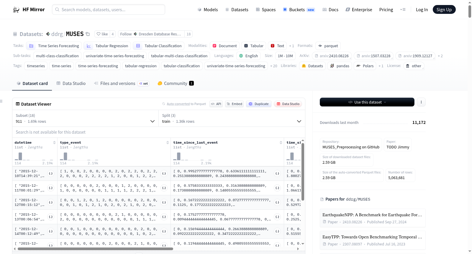Open Datasets in the top navigation

tap(237, 10)
